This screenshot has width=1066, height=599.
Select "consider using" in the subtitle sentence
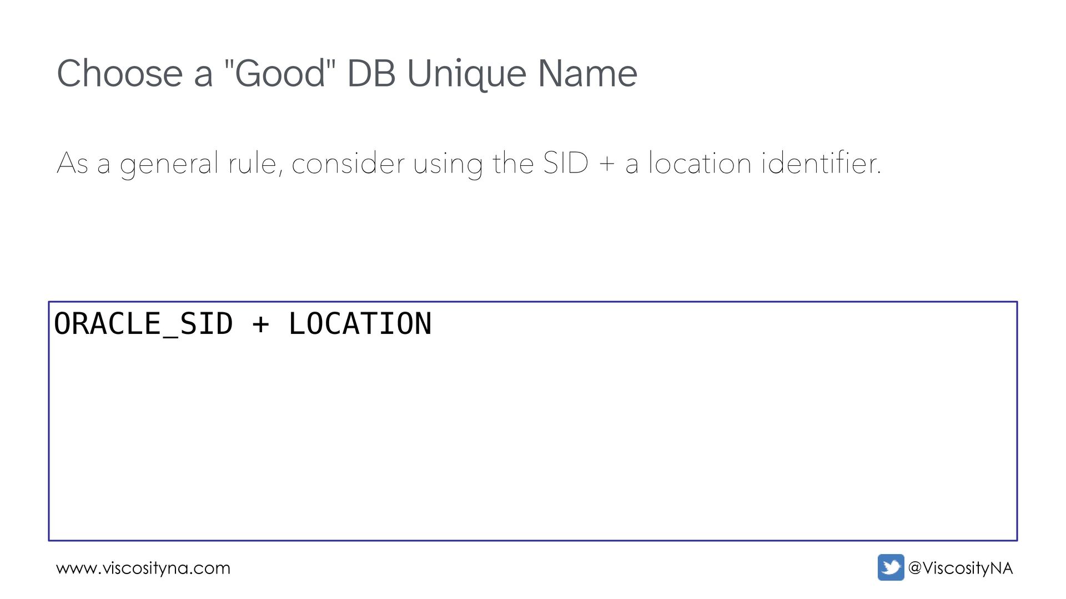387,164
